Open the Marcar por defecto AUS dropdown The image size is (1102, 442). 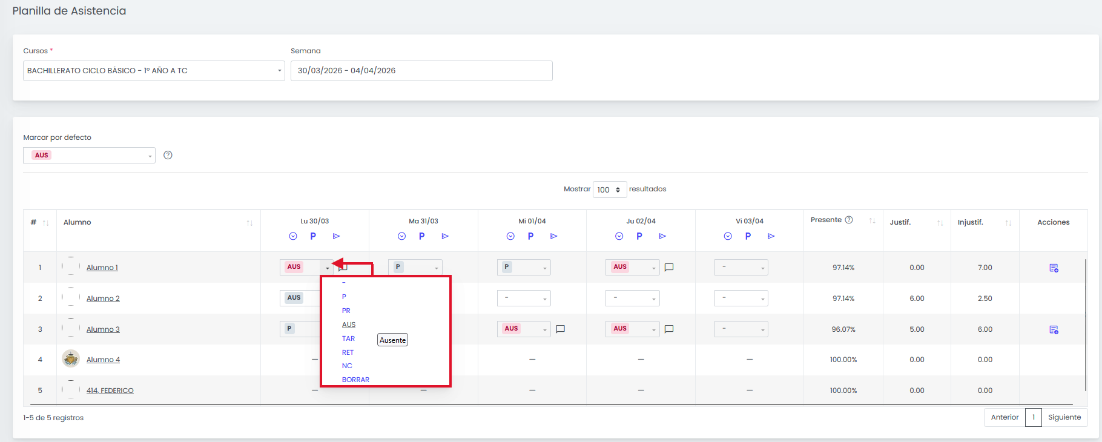point(89,155)
